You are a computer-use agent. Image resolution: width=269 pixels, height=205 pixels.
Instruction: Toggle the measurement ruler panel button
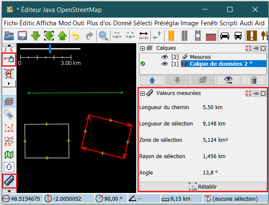[x=9, y=181]
